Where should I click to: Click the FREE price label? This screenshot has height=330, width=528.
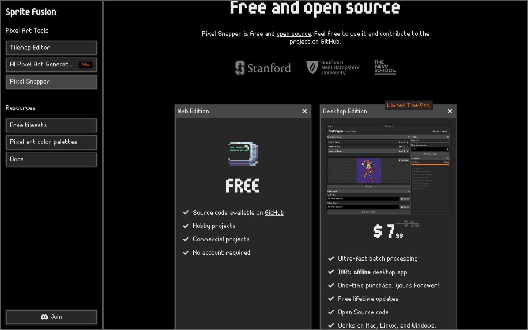(243, 186)
